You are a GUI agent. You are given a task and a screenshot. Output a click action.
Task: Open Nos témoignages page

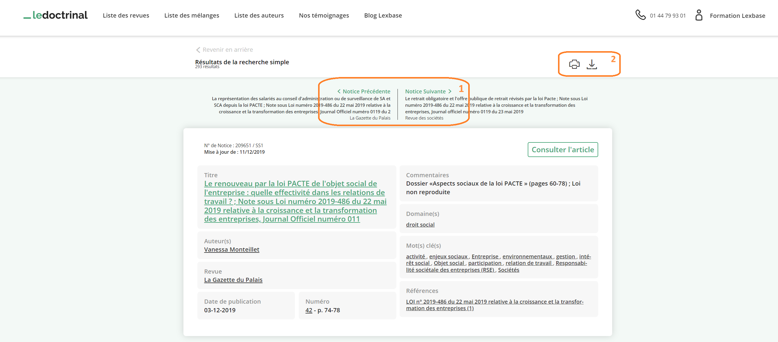[x=324, y=15]
